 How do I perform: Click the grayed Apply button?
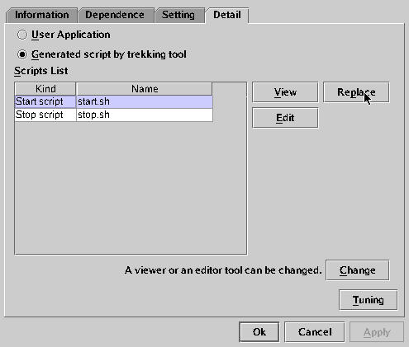pyautogui.click(x=377, y=332)
